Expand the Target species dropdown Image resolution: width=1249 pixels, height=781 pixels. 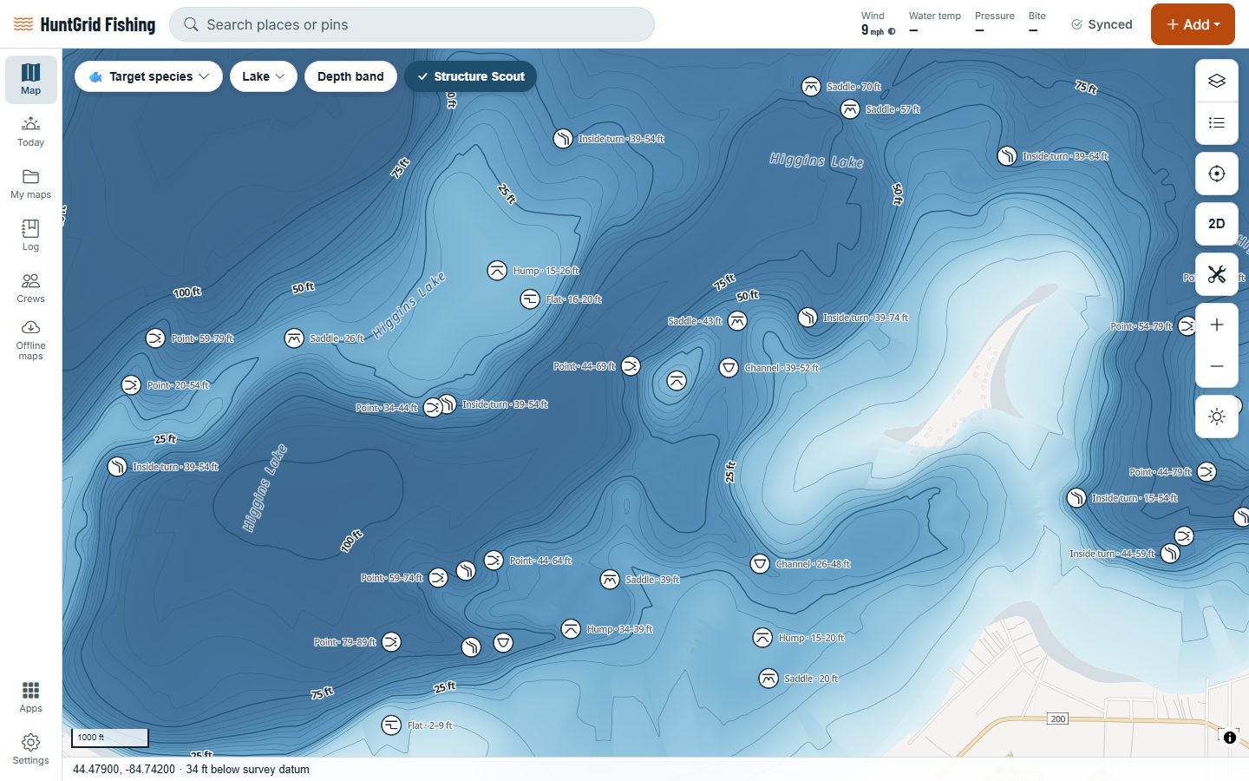coord(149,76)
